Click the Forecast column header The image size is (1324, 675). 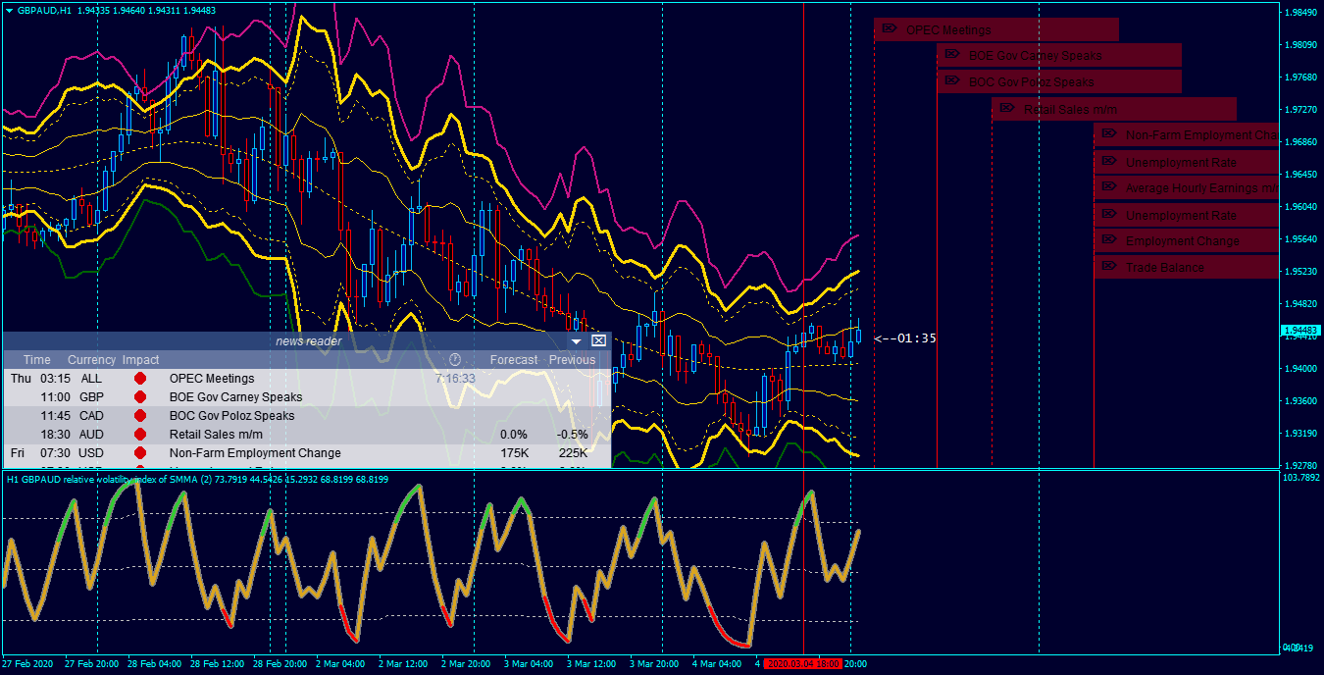[x=514, y=360]
